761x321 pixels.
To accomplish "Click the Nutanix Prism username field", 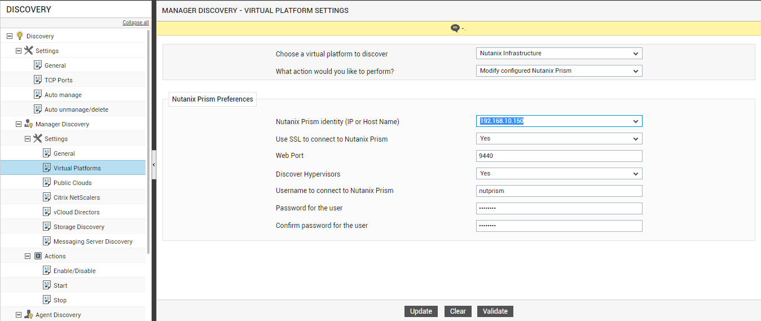I will [x=559, y=191].
